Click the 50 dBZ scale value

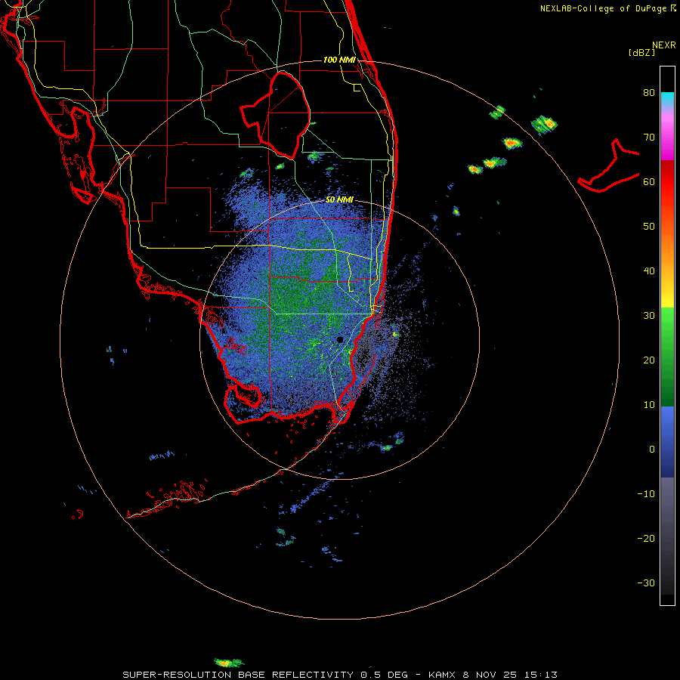click(x=649, y=227)
